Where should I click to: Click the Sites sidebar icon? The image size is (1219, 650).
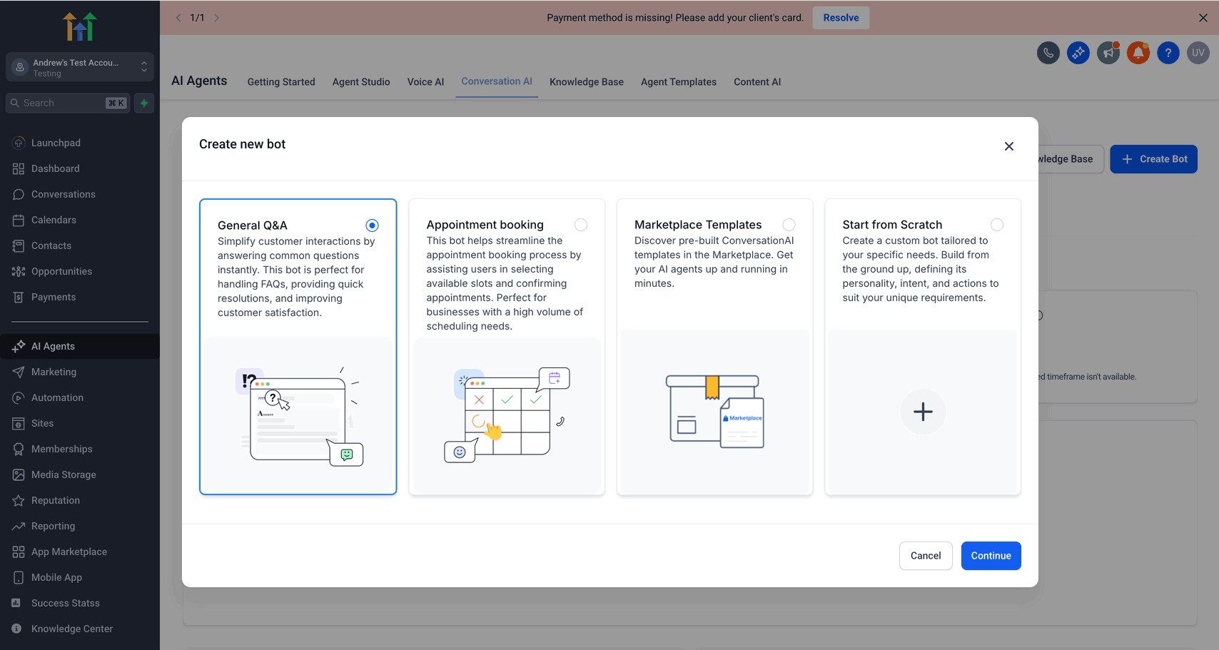[19, 423]
